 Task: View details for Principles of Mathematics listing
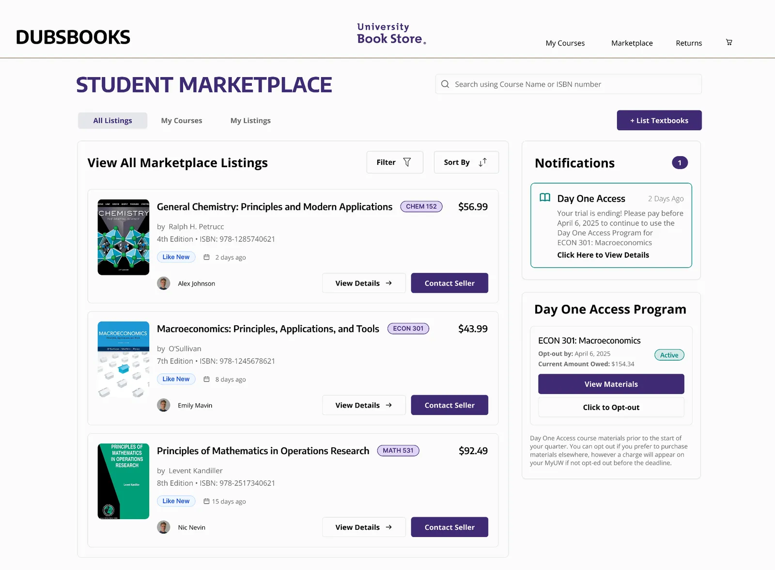tap(364, 527)
